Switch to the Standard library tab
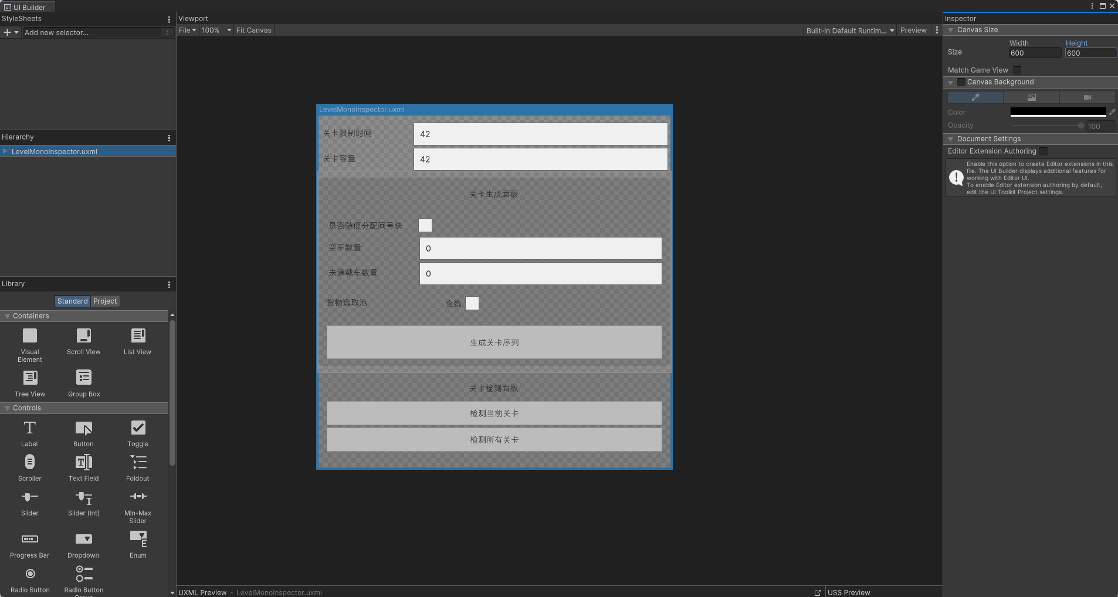This screenshot has width=1118, height=597. coord(73,301)
